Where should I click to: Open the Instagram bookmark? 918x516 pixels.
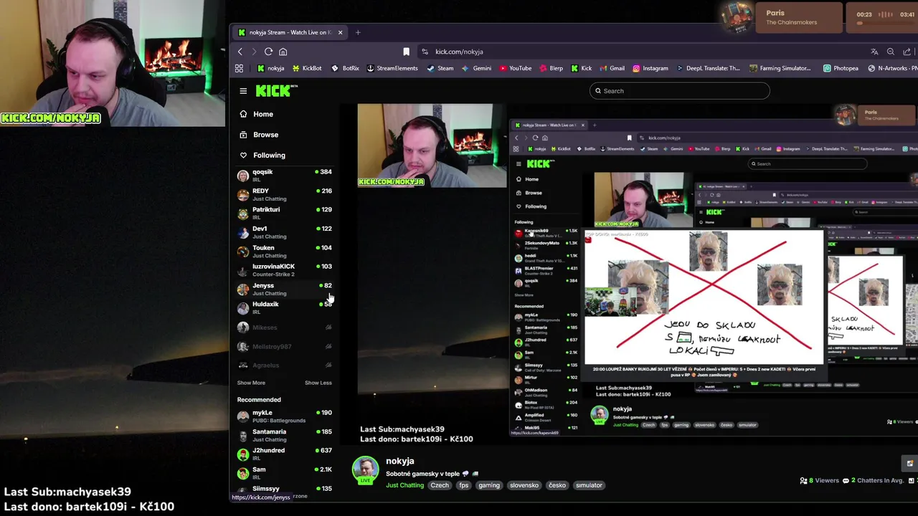[x=650, y=68]
